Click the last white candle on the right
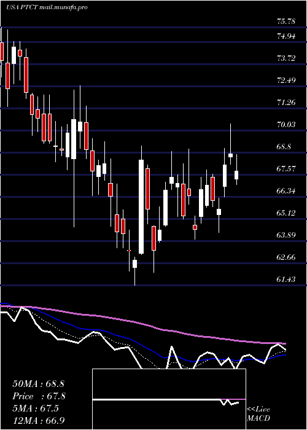Image resolution: width=307 pixels, height=430 pixels. [236, 175]
